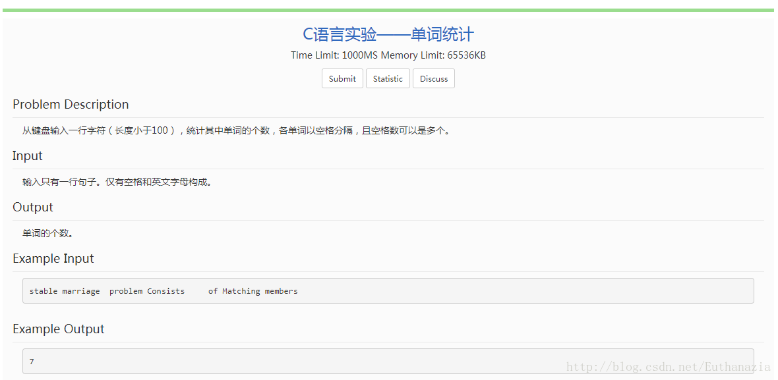Viewport: 778px width, 380px height.
Task: Click the sample input stable marriage problem text
Action: click(x=164, y=291)
